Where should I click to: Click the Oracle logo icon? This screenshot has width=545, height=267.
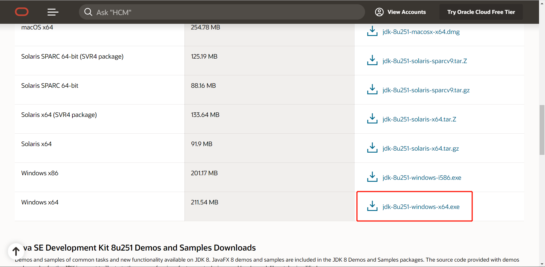click(x=22, y=12)
